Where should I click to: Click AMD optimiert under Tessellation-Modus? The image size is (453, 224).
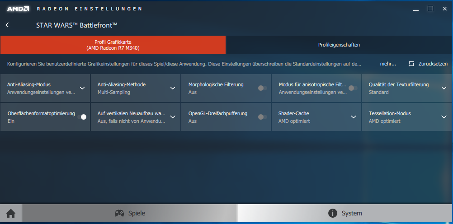pyautogui.click(x=385, y=121)
